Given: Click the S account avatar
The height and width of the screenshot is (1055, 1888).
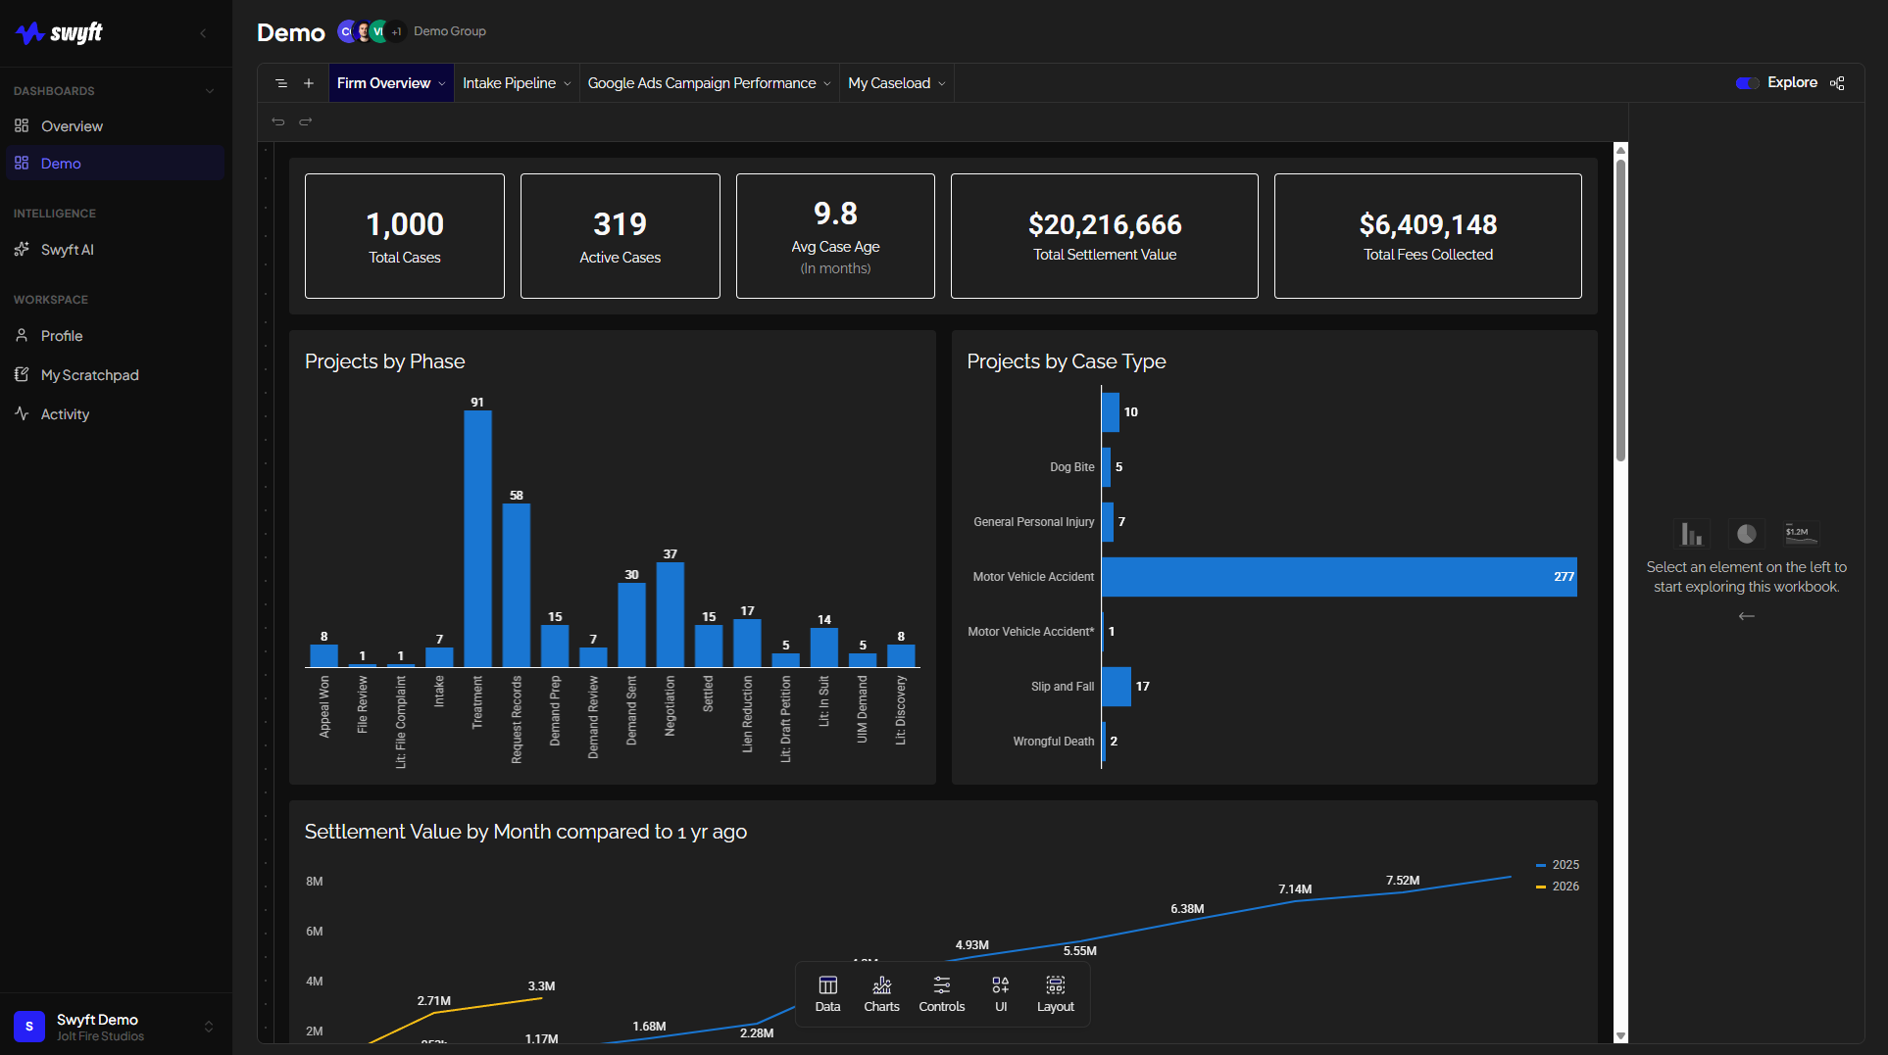Looking at the screenshot, I should coord(29,1027).
